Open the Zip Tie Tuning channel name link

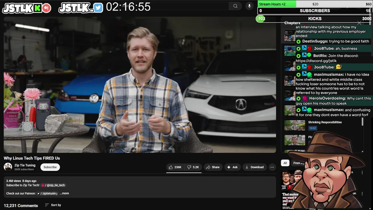[x=25, y=165]
